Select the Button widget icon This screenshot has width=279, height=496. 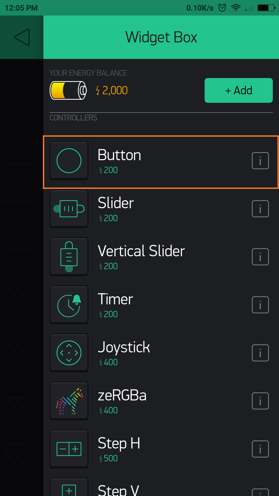[69, 160]
